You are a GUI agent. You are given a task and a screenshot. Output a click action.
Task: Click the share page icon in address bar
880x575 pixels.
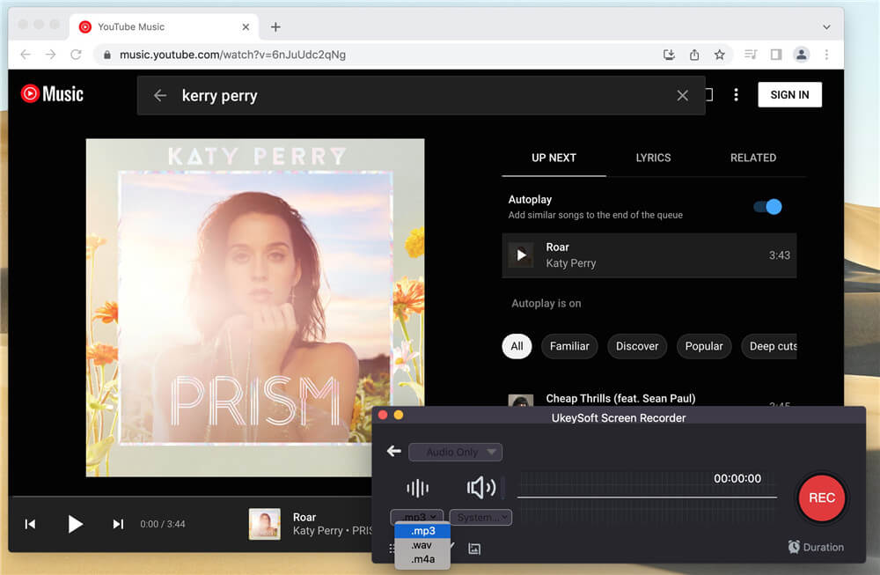694,55
